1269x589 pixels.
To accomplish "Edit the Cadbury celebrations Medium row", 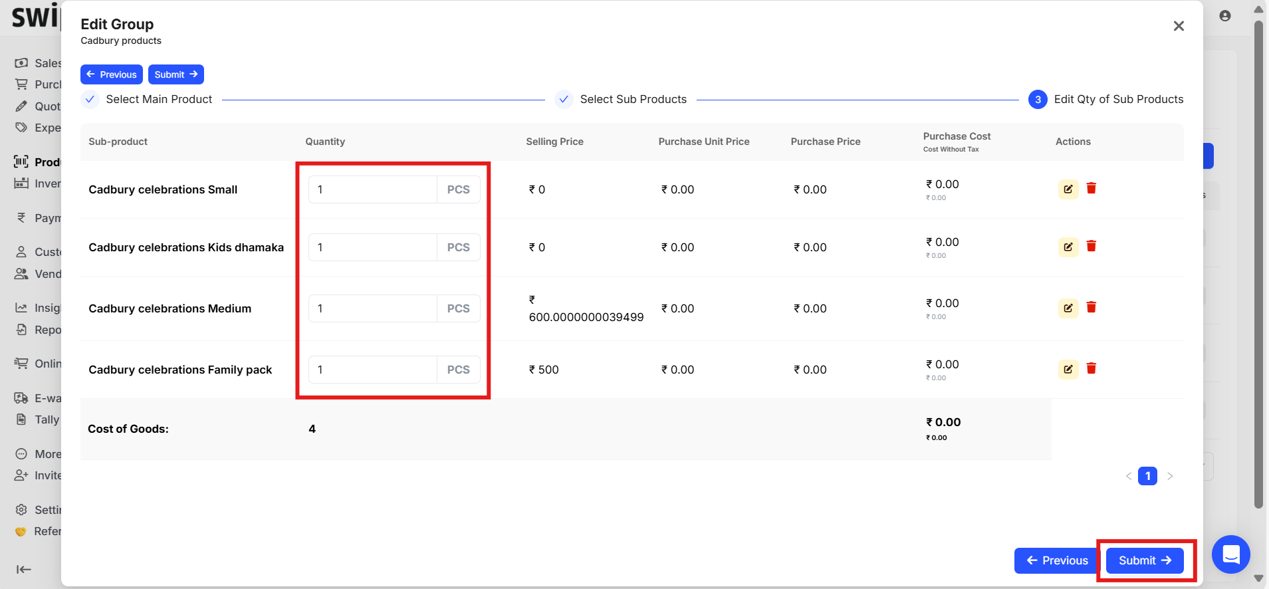I will pos(1068,308).
